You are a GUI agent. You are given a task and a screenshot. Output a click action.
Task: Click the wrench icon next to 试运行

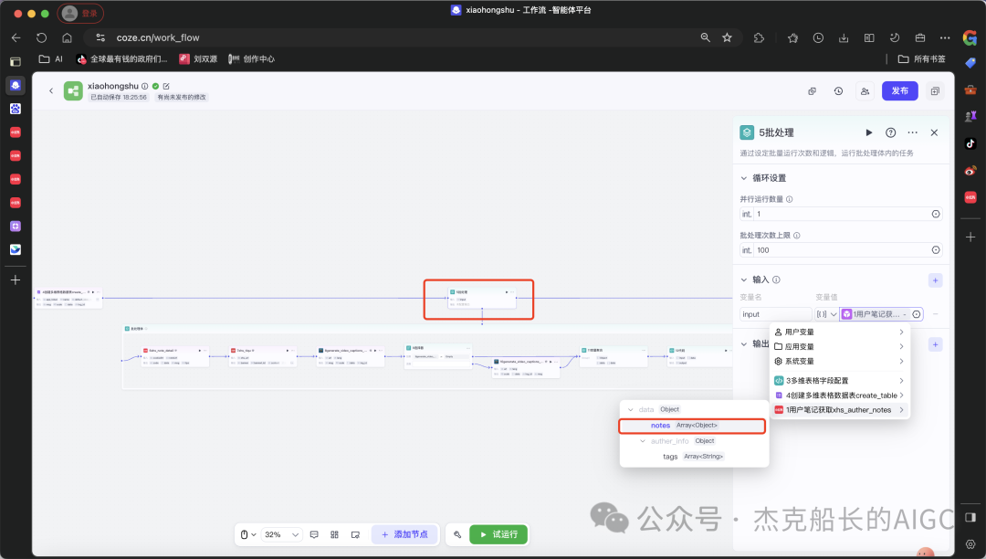457,534
